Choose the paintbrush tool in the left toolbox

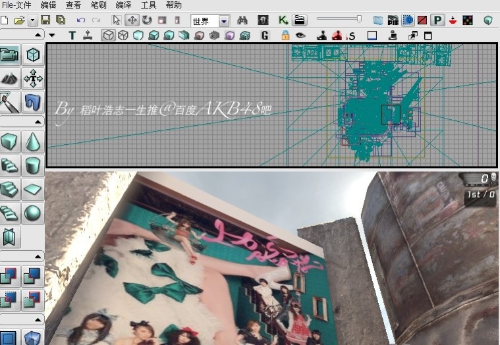coord(9,102)
